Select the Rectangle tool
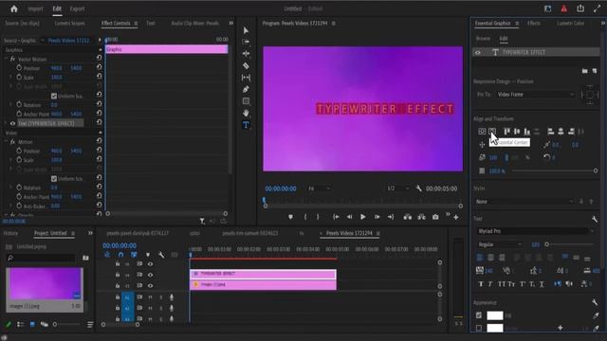This screenshot has width=607, height=341. 246,101
